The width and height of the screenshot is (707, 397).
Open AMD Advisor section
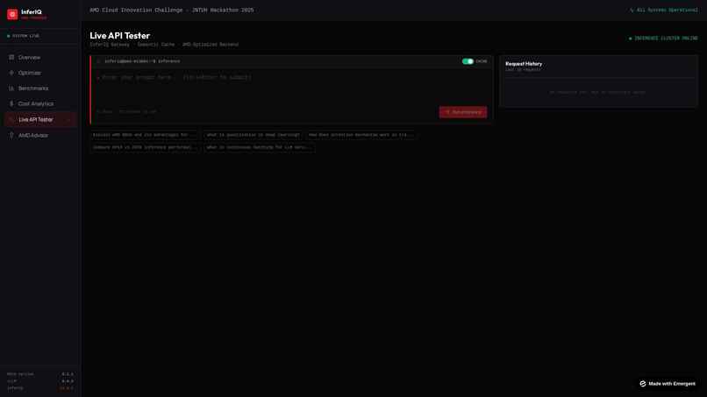click(39, 135)
